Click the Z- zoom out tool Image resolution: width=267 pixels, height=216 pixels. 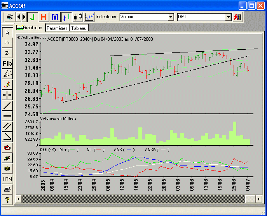click(7, 53)
